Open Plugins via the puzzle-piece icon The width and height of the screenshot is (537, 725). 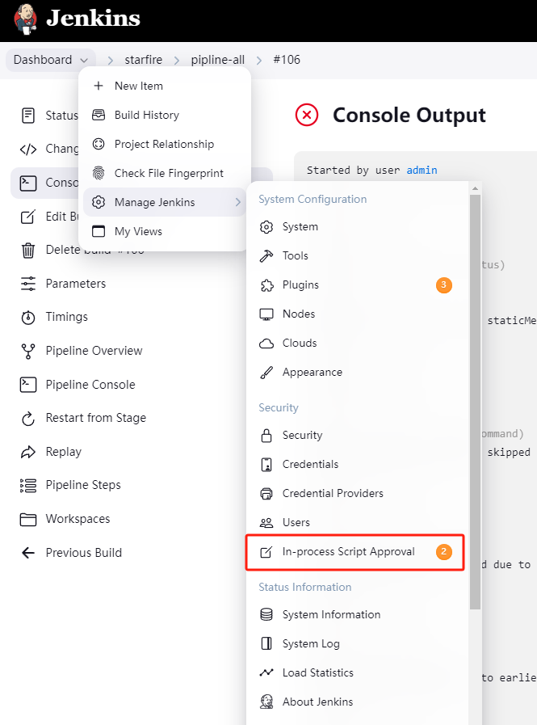[x=266, y=285]
